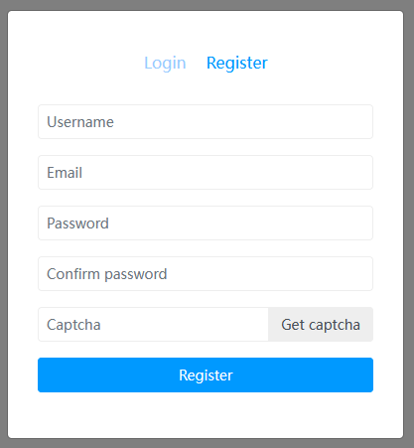Screen dimensions: 414x448
Task: Click the Captcha input box
Action: pyautogui.click(x=153, y=325)
